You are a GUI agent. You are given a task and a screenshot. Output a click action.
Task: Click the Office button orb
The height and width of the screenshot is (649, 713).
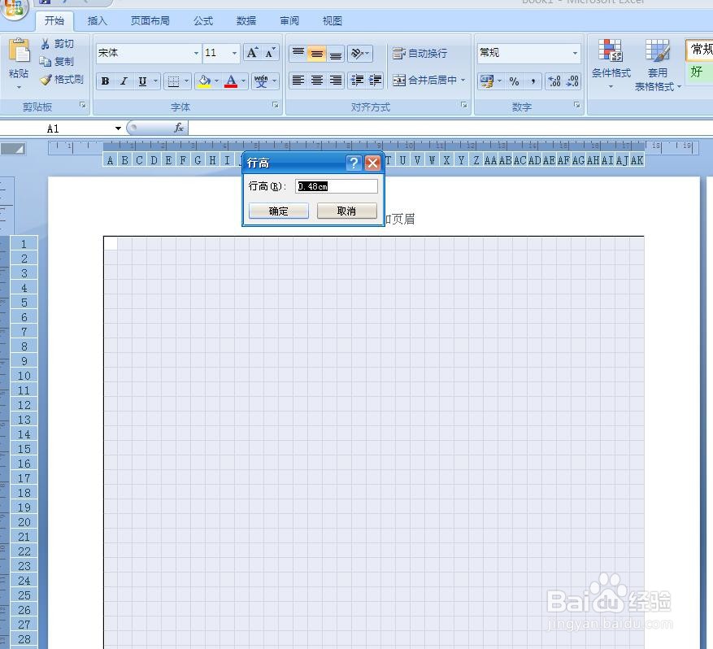pyautogui.click(x=14, y=8)
